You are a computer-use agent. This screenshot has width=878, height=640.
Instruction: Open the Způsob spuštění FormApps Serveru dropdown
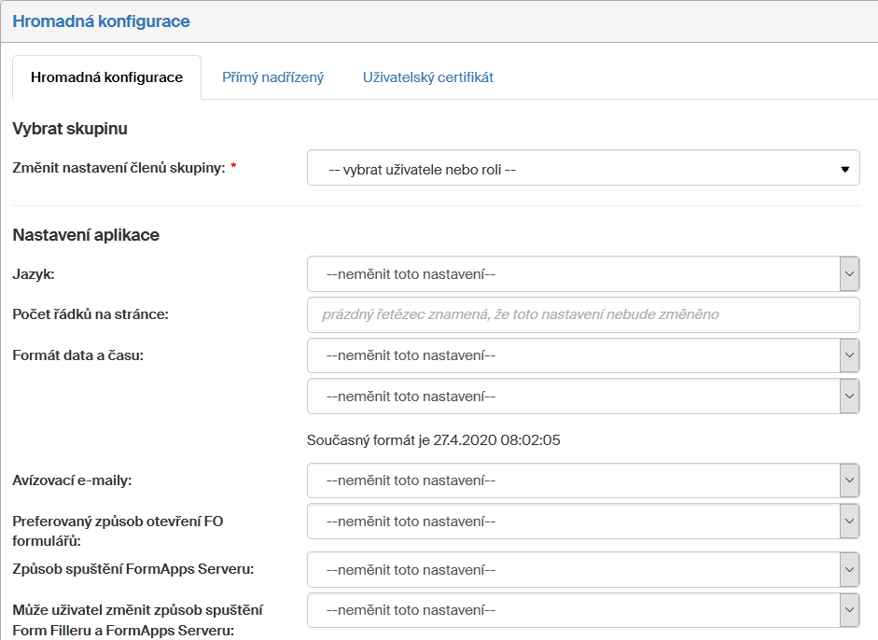click(x=574, y=570)
